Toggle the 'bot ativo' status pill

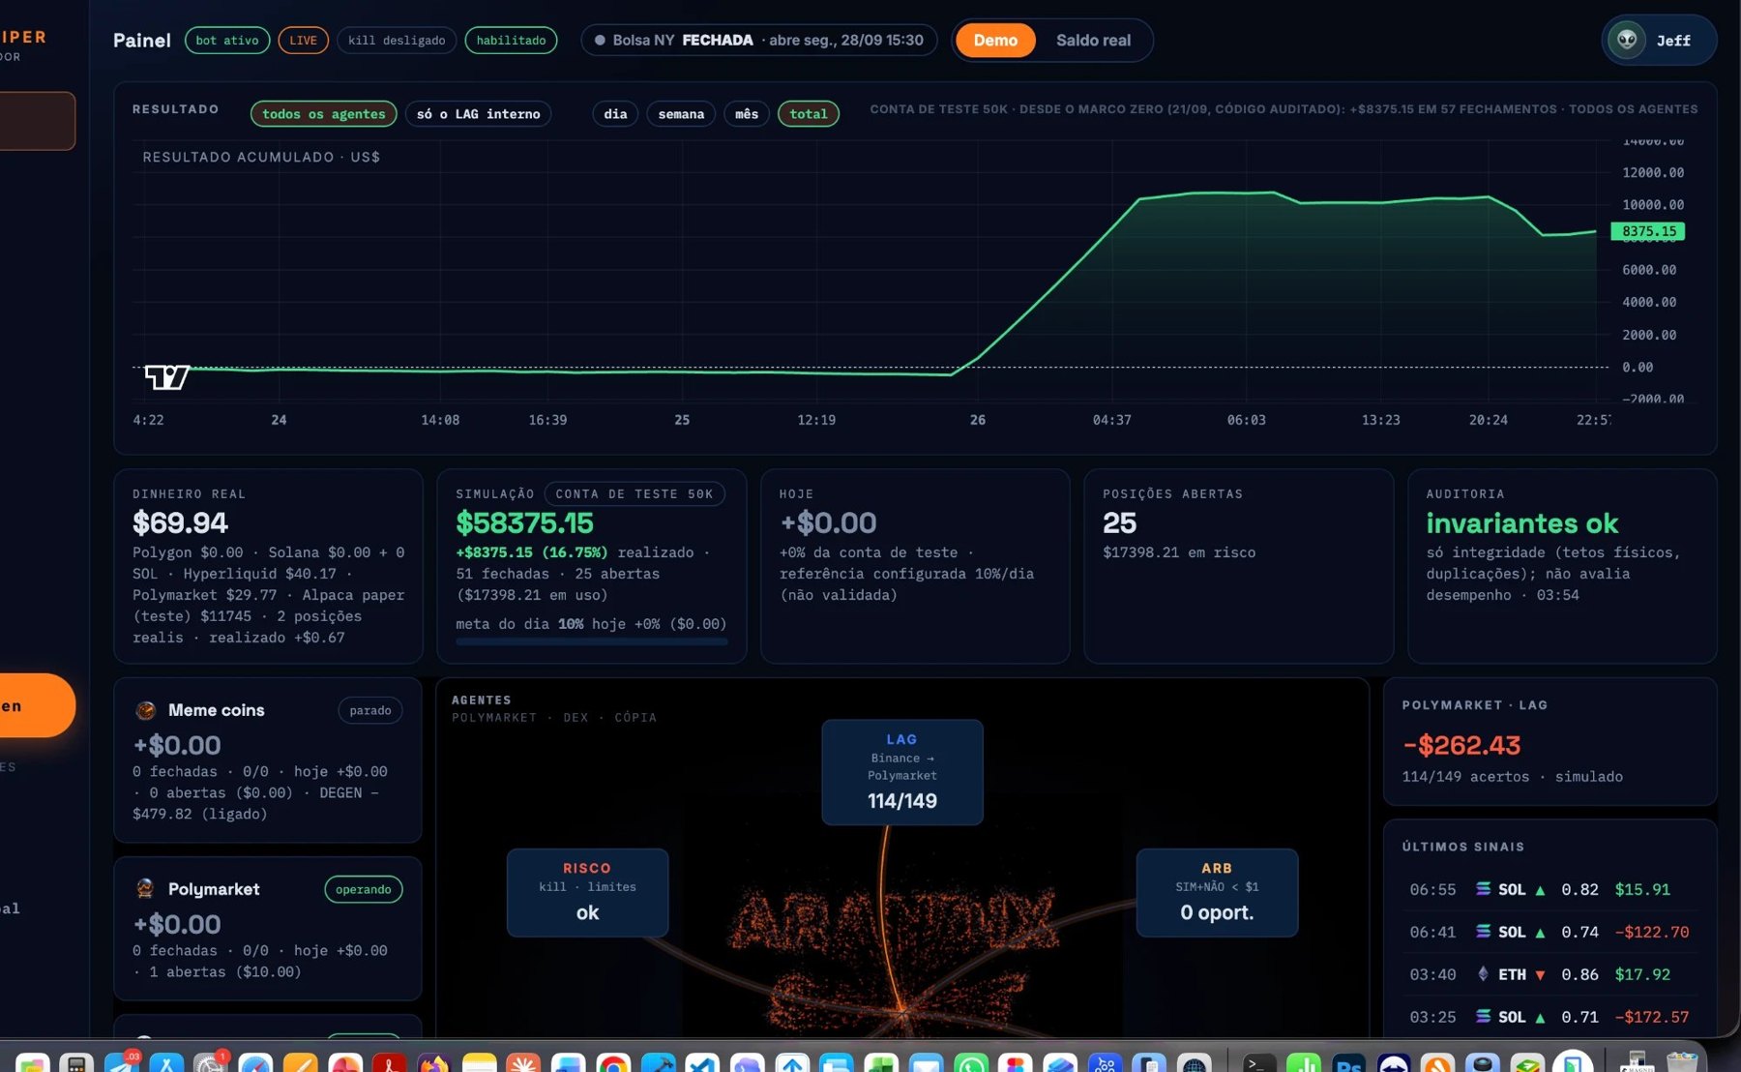pos(227,41)
